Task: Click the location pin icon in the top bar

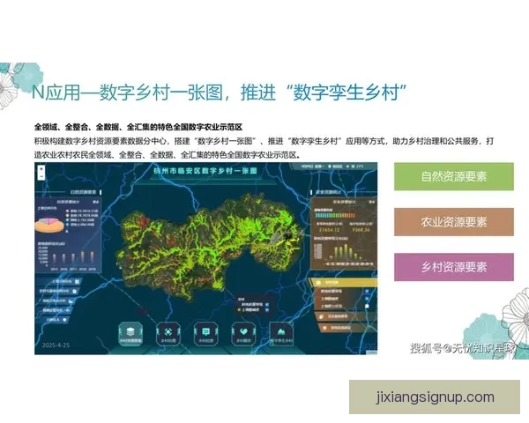Action: [331, 167]
